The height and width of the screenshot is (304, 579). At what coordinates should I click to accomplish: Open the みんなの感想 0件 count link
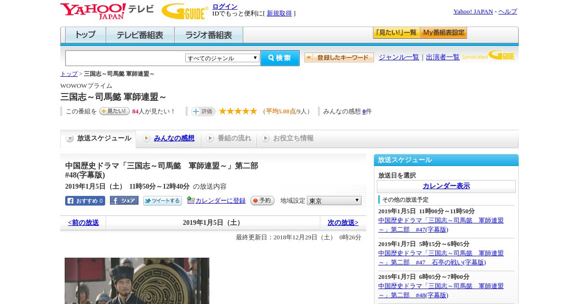[x=364, y=111]
